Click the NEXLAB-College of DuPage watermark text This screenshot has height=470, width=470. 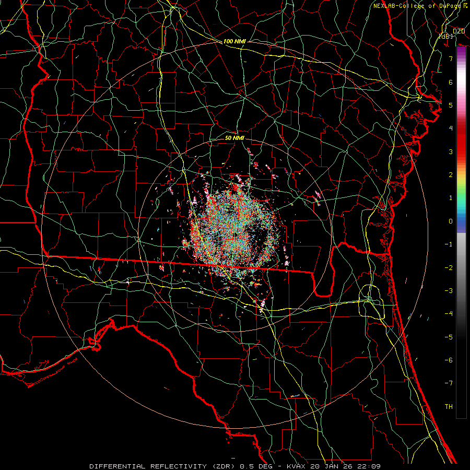coord(420,6)
